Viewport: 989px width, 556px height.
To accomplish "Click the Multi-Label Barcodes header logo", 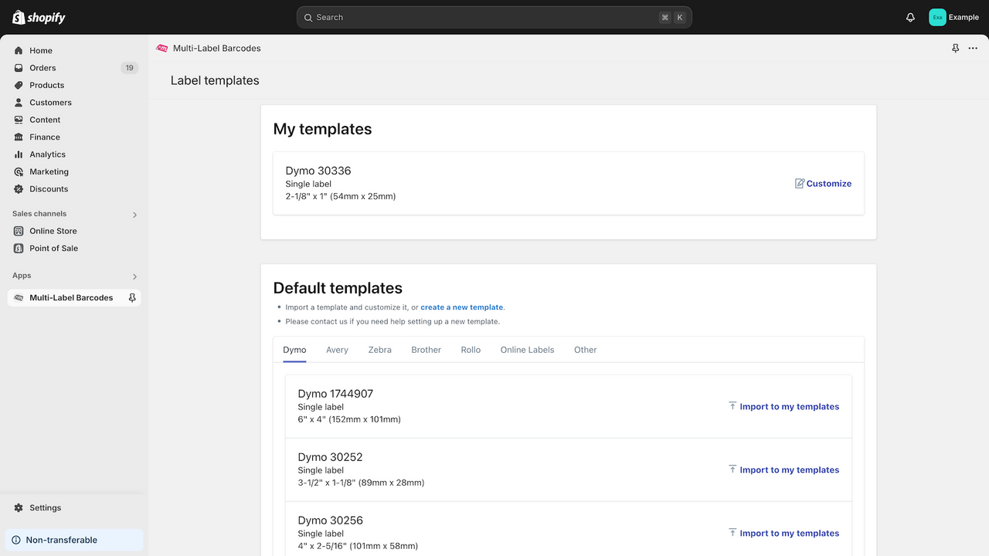I will pos(162,48).
